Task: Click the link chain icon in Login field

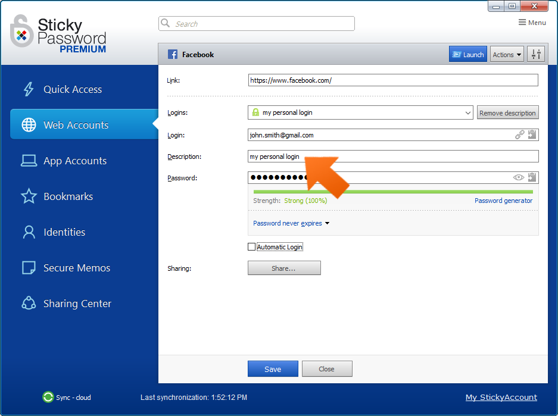Action: pos(519,135)
